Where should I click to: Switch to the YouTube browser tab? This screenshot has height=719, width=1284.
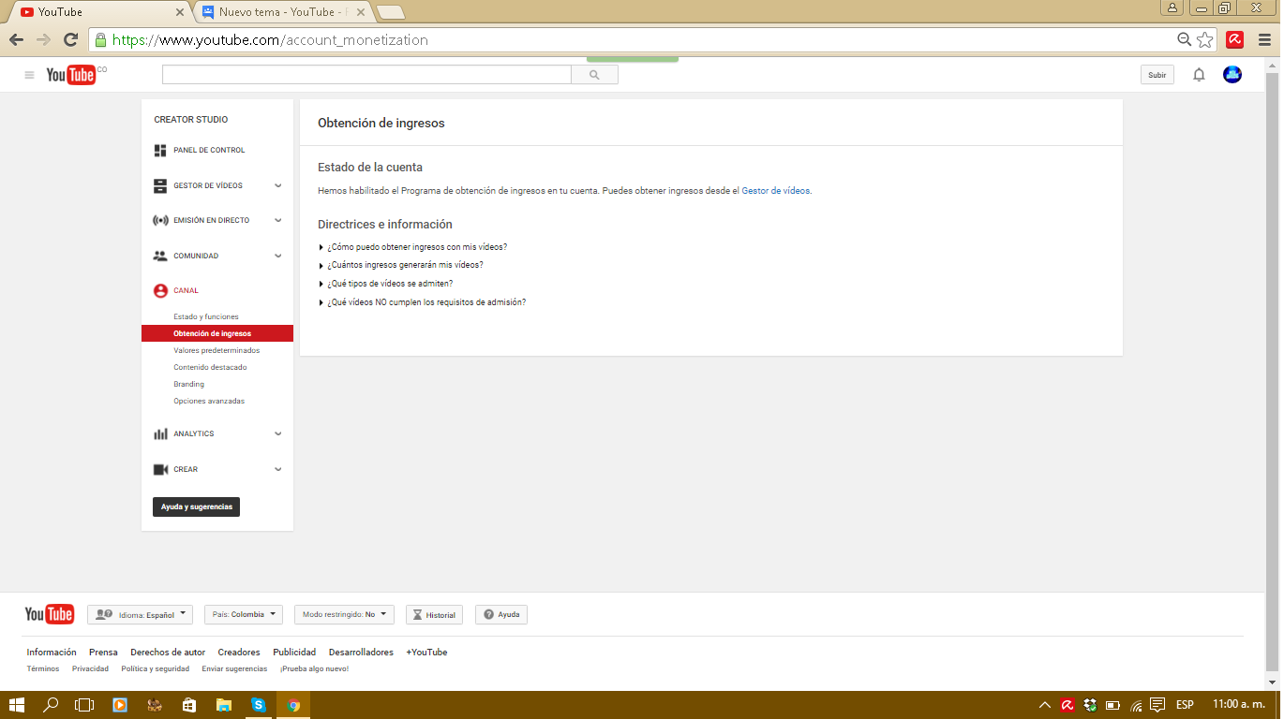click(x=98, y=12)
